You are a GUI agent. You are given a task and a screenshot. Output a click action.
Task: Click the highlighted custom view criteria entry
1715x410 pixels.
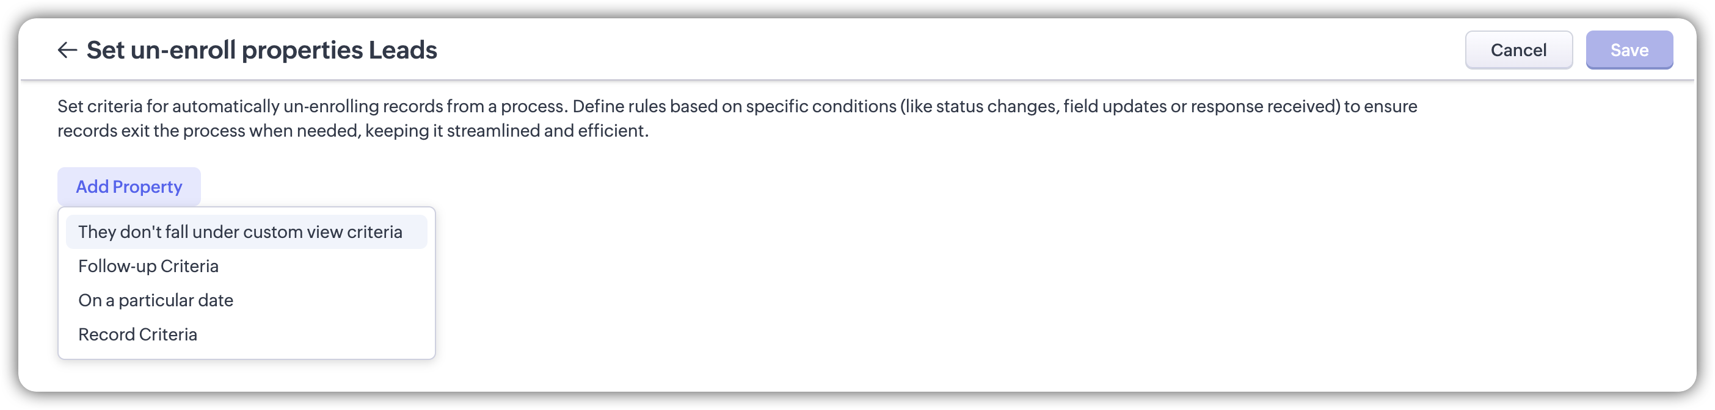(241, 232)
